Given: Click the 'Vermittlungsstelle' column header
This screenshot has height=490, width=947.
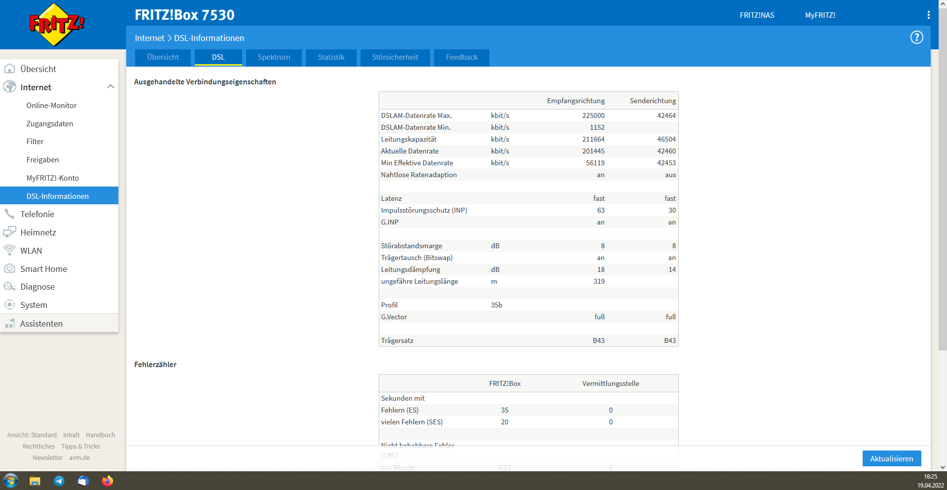Looking at the screenshot, I should pyautogui.click(x=611, y=383).
